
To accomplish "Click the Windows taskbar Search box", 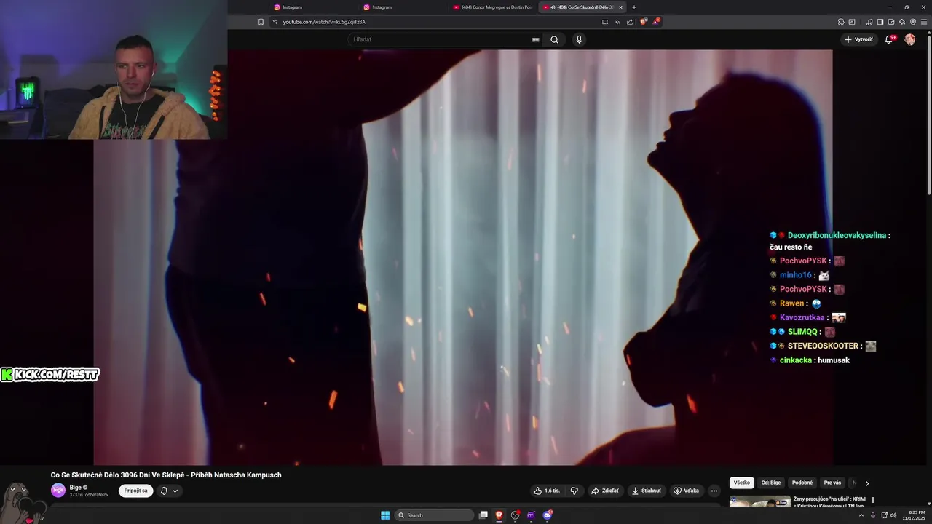I will [435, 515].
